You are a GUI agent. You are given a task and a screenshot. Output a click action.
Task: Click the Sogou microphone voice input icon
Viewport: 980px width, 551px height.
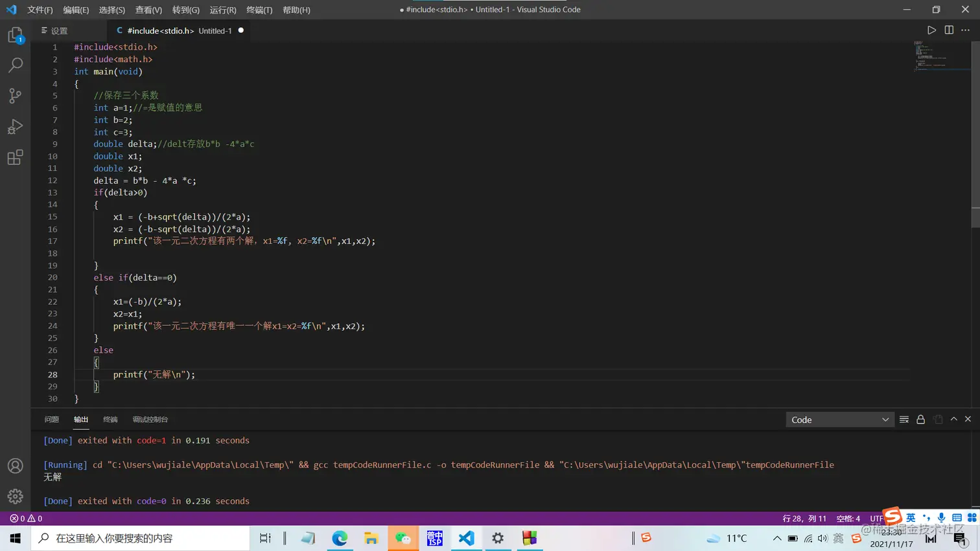[x=941, y=517]
